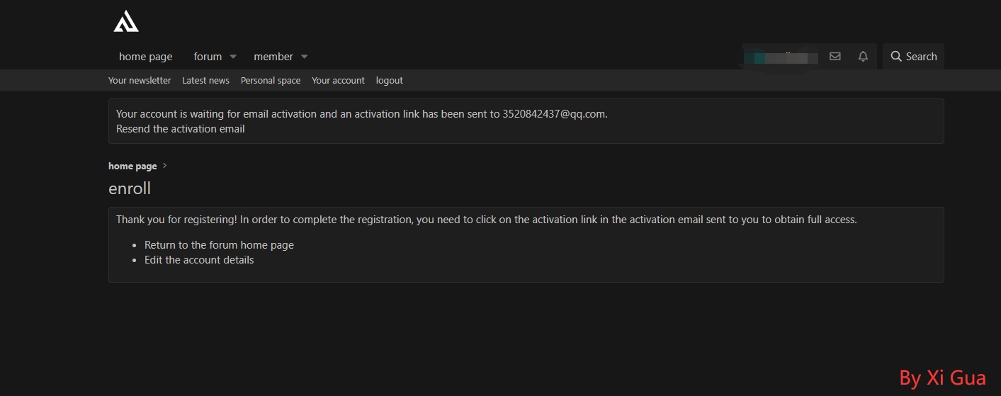Image resolution: width=1001 pixels, height=396 pixels.
Task: Resend the activation email
Action: [181, 129]
